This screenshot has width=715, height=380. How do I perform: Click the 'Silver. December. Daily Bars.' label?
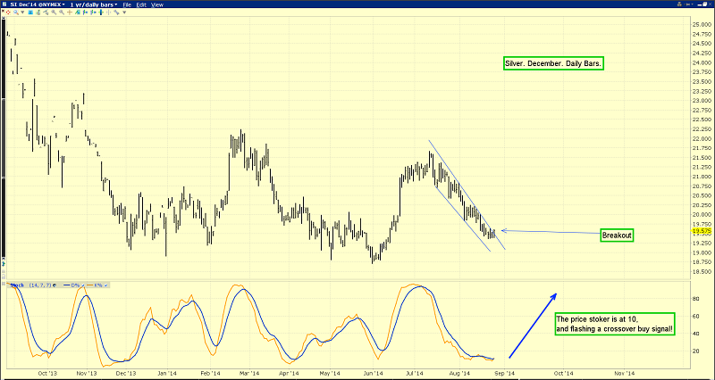click(551, 65)
